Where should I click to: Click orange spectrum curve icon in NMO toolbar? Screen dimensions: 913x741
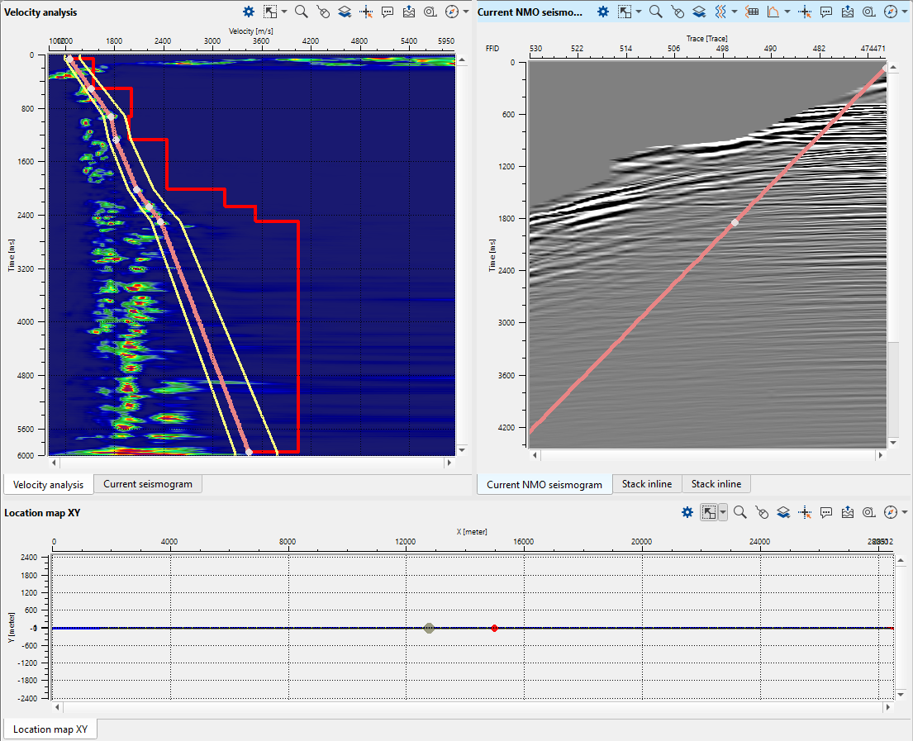pyautogui.click(x=773, y=12)
